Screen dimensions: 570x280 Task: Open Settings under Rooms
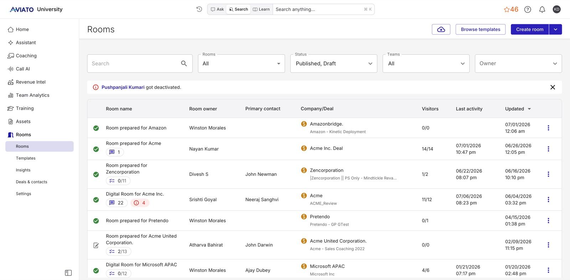(x=24, y=194)
